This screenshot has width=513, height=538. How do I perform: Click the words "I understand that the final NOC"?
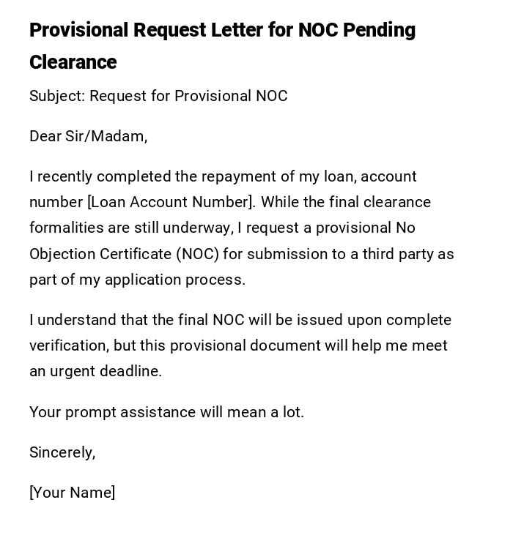pos(136,320)
